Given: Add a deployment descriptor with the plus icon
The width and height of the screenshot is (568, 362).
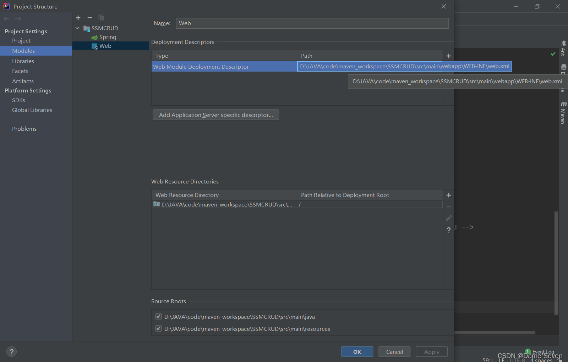Looking at the screenshot, I should [449, 56].
